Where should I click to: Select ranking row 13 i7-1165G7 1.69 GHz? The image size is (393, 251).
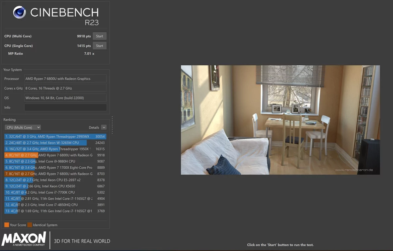click(55, 211)
